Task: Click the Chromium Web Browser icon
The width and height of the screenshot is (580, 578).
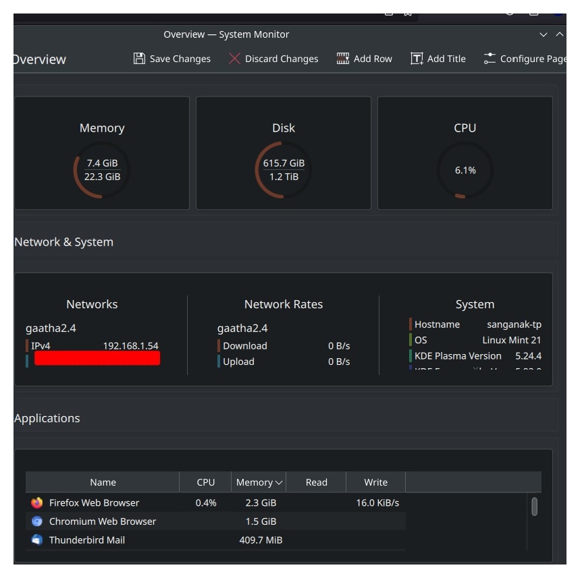Action: coord(36,521)
